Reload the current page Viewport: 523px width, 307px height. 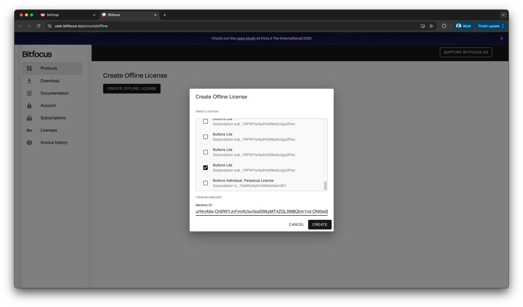coord(39,26)
